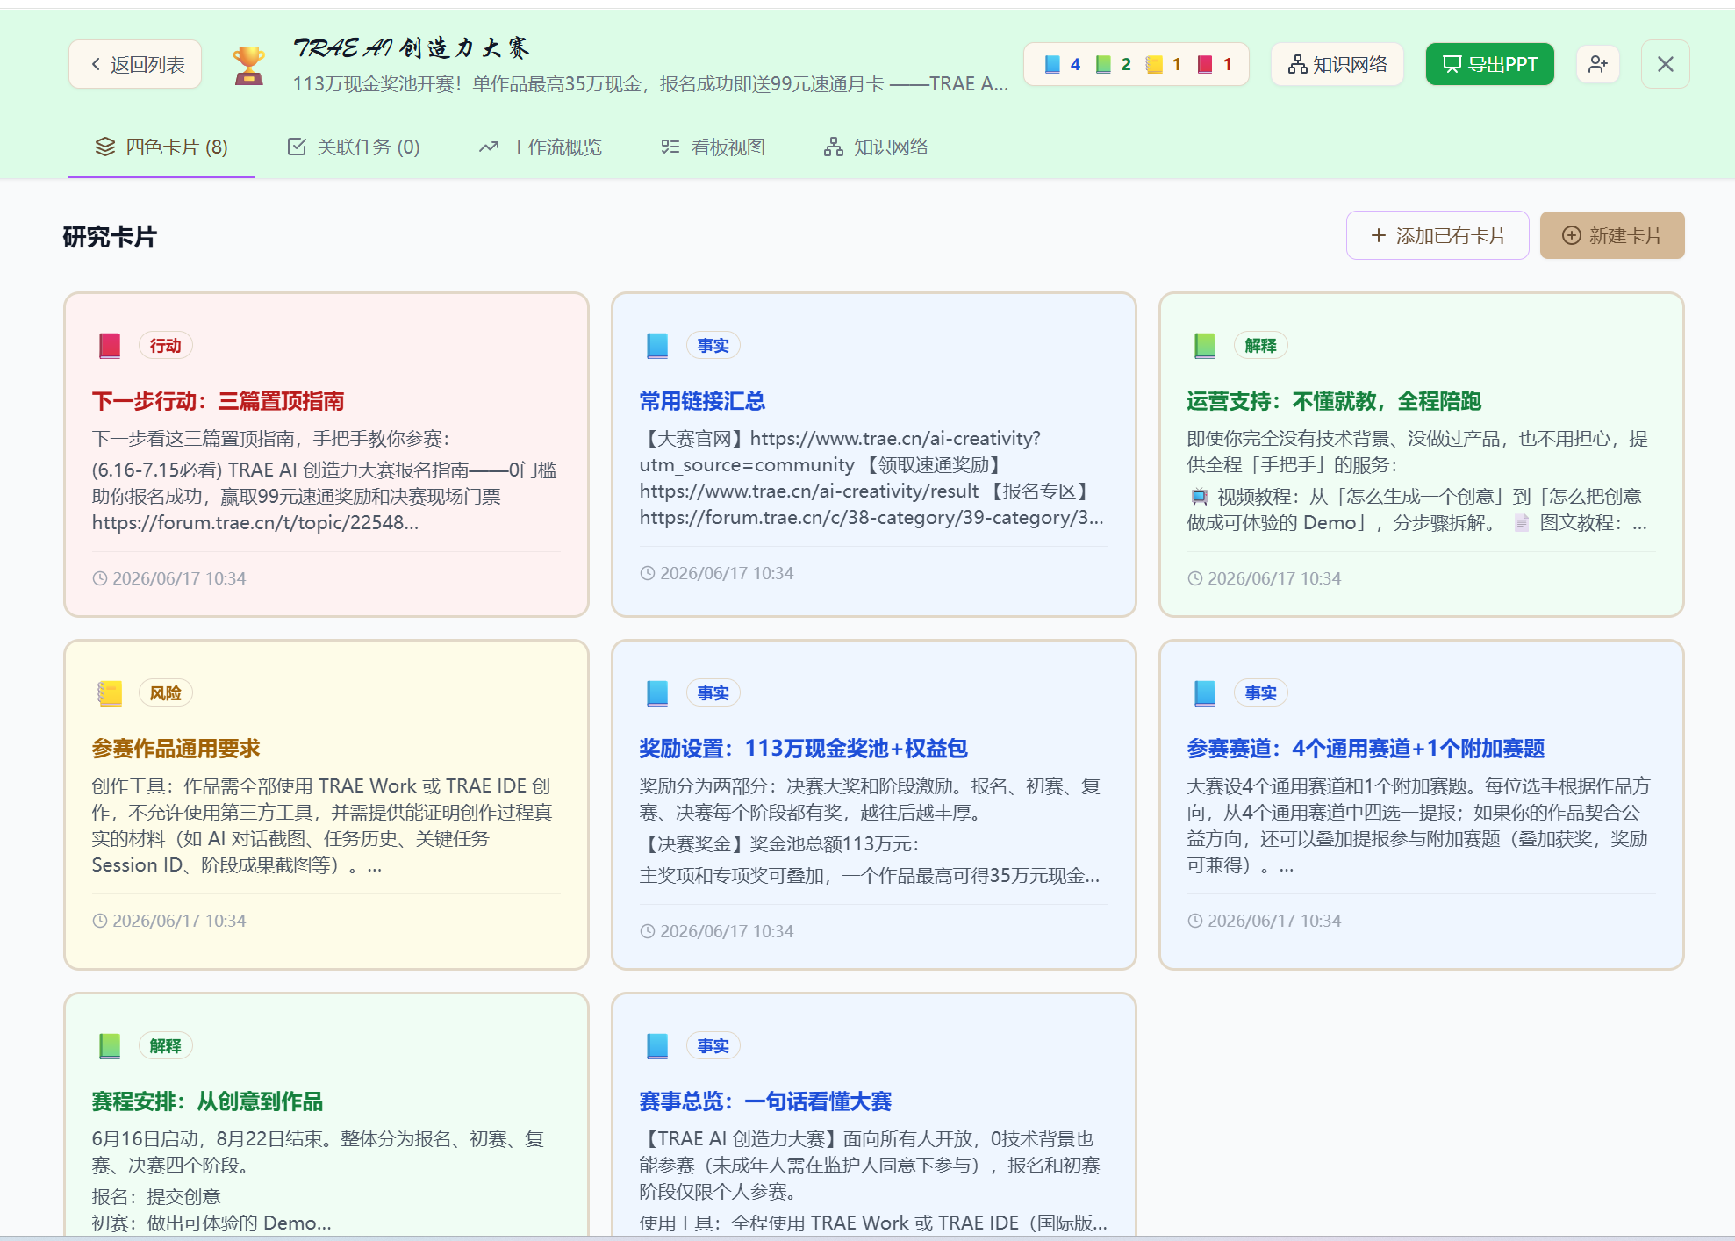Image resolution: width=1735 pixels, height=1241 pixels.
Task: Export with the 导出PPT button
Action: click(1489, 64)
